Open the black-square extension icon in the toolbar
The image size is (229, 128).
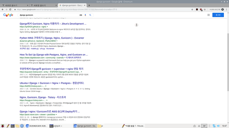coord(197,9)
